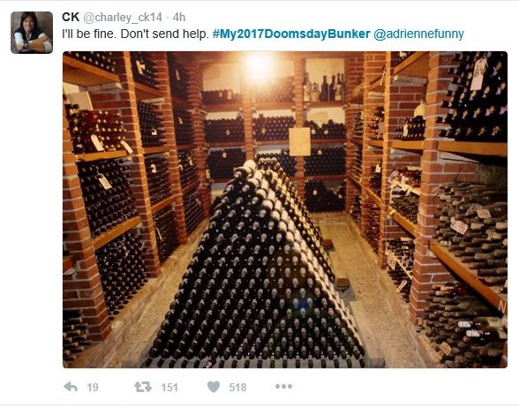The width and height of the screenshot is (519, 408).
Task: Click the 518 likes count
Action: pyautogui.click(x=237, y=387)
